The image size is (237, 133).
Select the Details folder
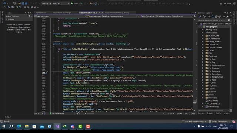point(211,50)
